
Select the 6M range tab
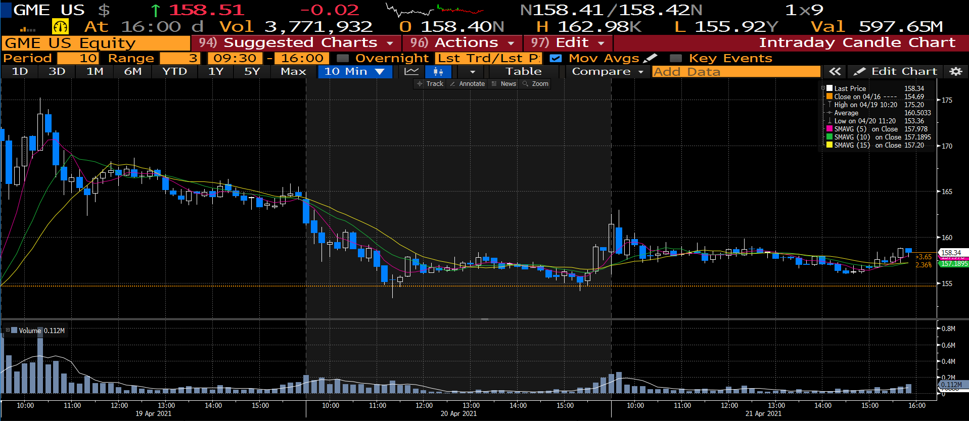pyautogui.click(x=133, y=72)
